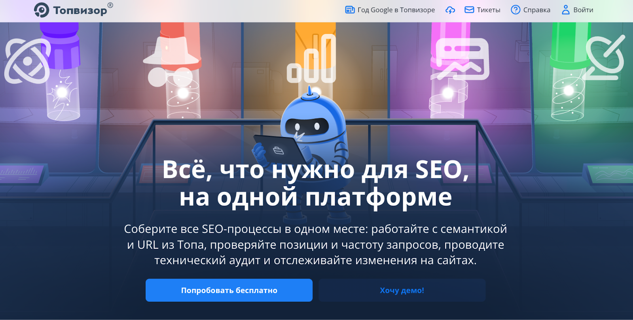Select the hat and glasses spy icon
Image resolution: width=633 pixels, height=320 pixels.
point(171,62)
